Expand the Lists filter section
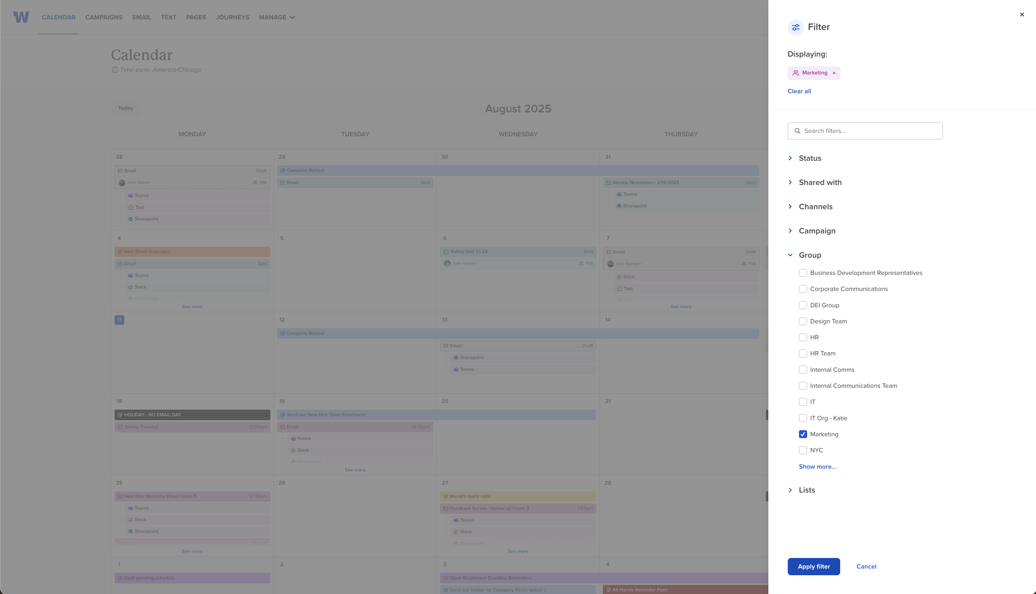This screenshot has width=1036, height=594. point(801,490)
